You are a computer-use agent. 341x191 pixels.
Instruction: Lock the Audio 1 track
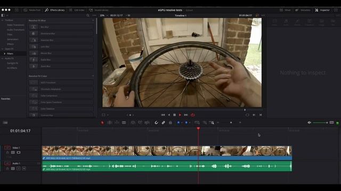click(x=7, y=168)
